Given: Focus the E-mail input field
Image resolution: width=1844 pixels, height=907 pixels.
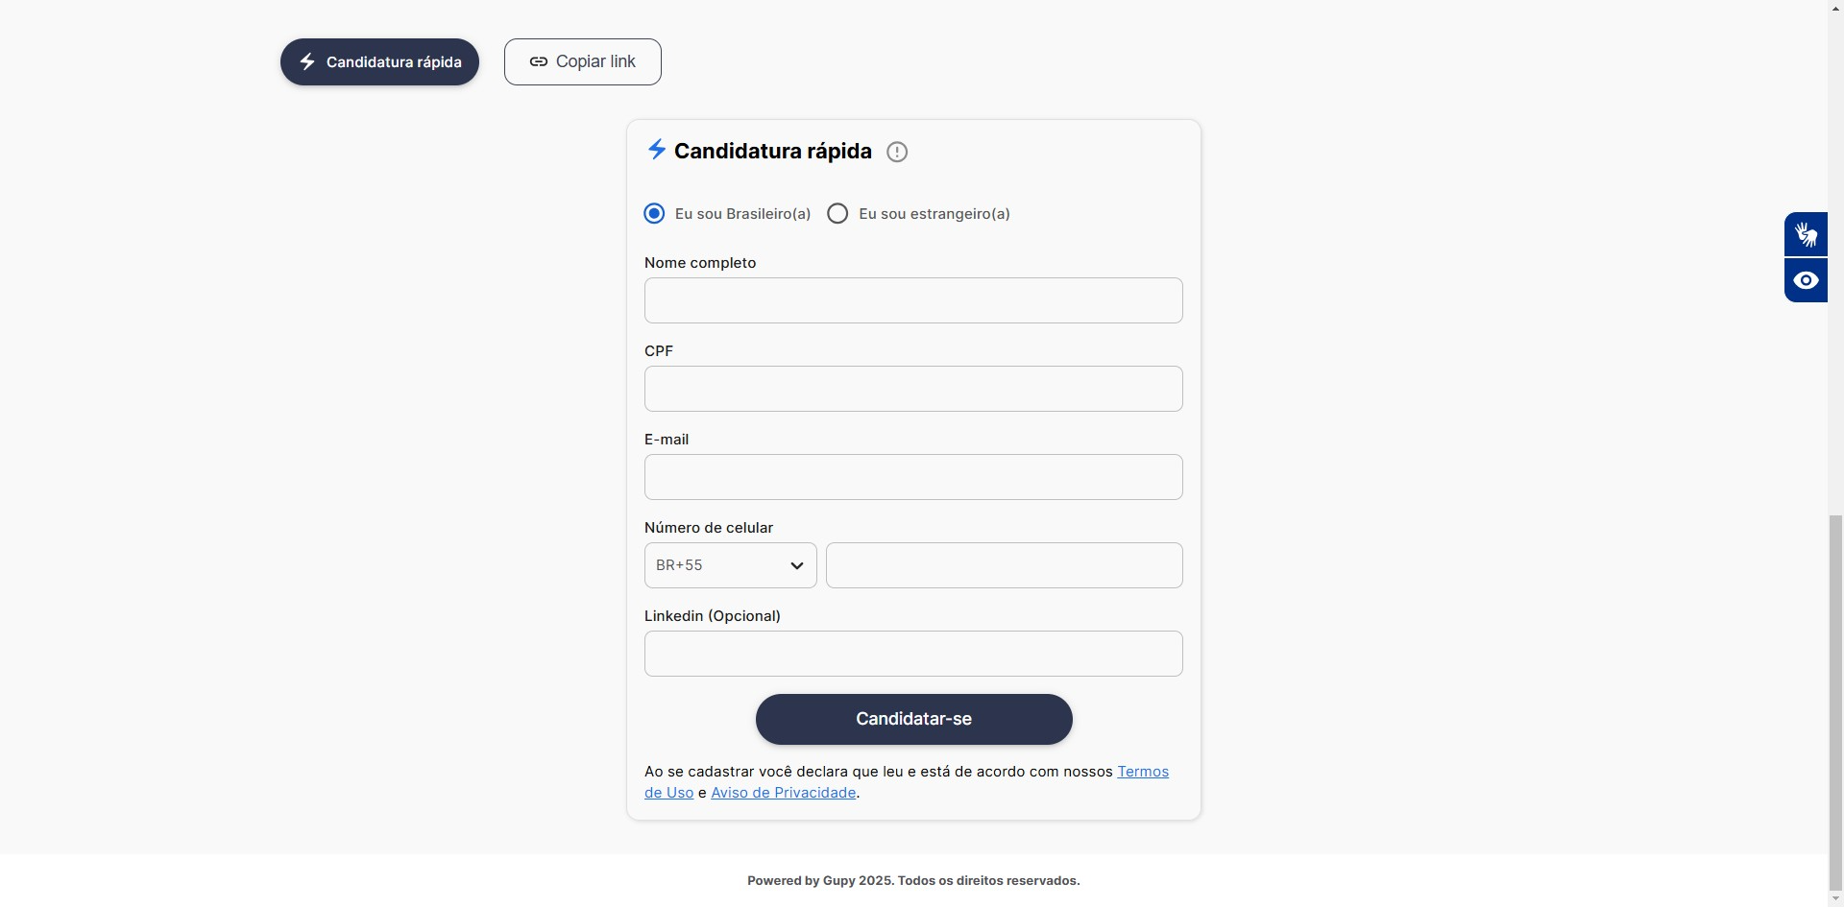Looking at the screenshot, I should 912,477.
